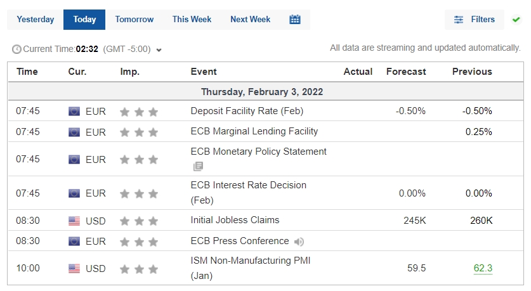Screen dimensions: 531x291
Task: Expand the GMT -5:00 timezone dropdown arrow
Action: [x=159, y=50]
